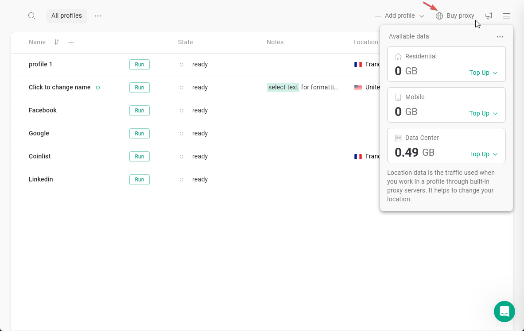
Task: Run the Facebook profile
Action: (140, 111)
